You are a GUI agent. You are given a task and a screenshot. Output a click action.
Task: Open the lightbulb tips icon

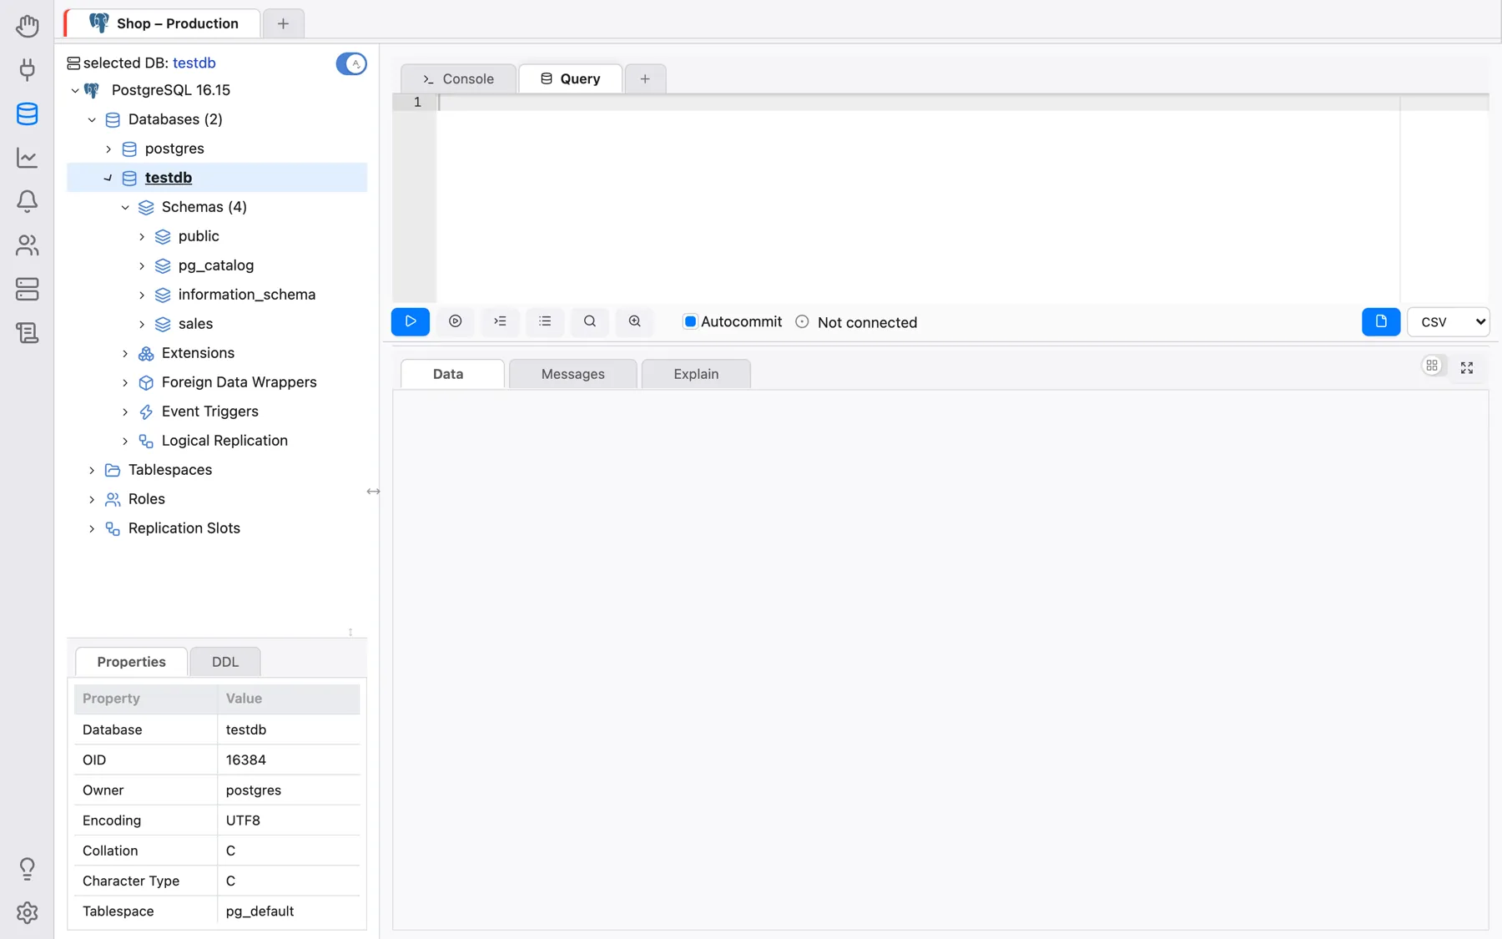click(x=27, y=869)
